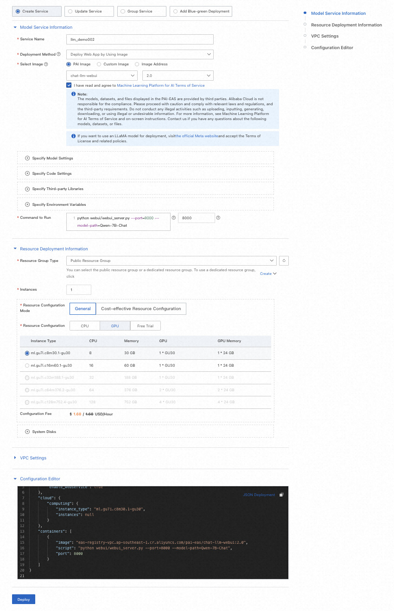Screen dimensions: 394x611
Task: Open the Create dropdown under Resource Group Type
Action: click(268, 274)
